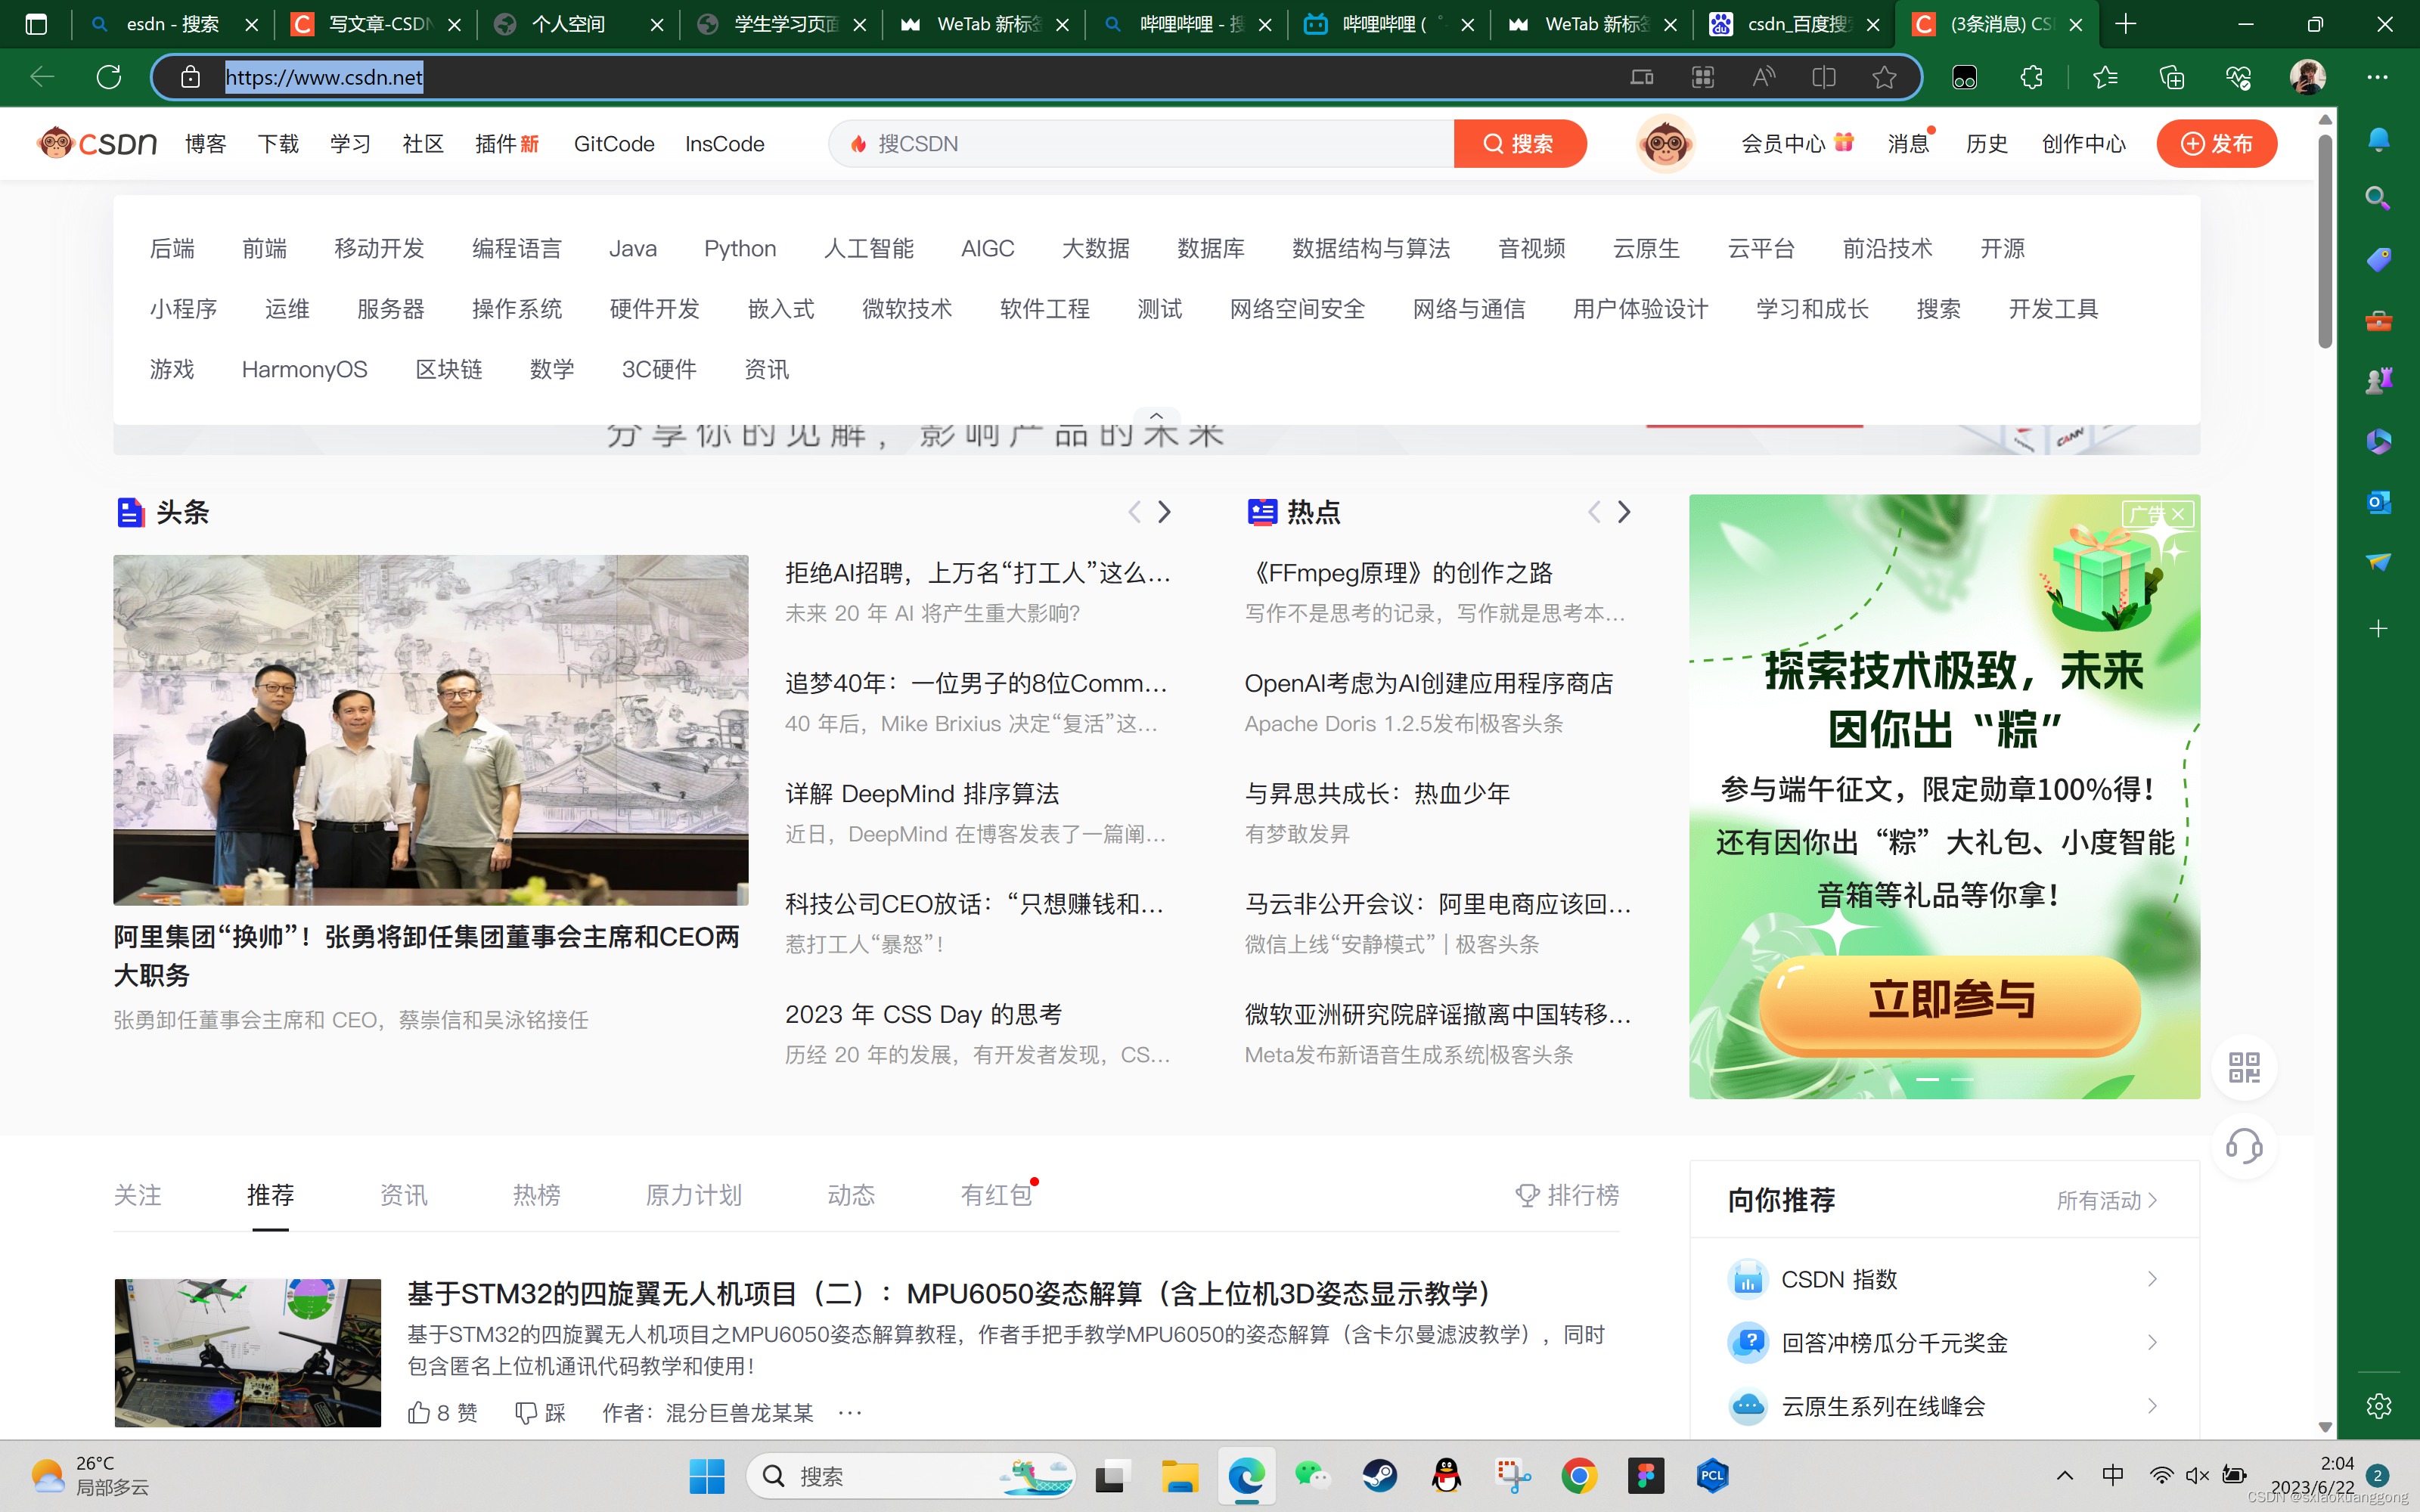Select the Python category

click(x=740, y=248)
